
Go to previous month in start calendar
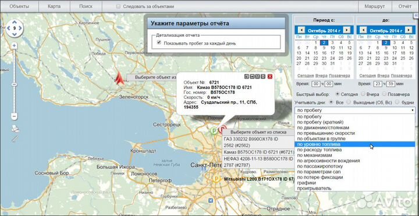(301, 30)
